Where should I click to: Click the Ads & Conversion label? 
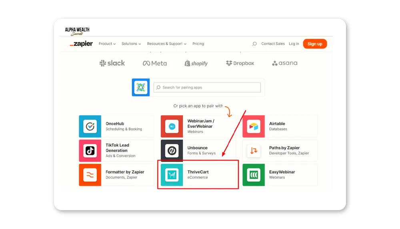tap(120, 156)
